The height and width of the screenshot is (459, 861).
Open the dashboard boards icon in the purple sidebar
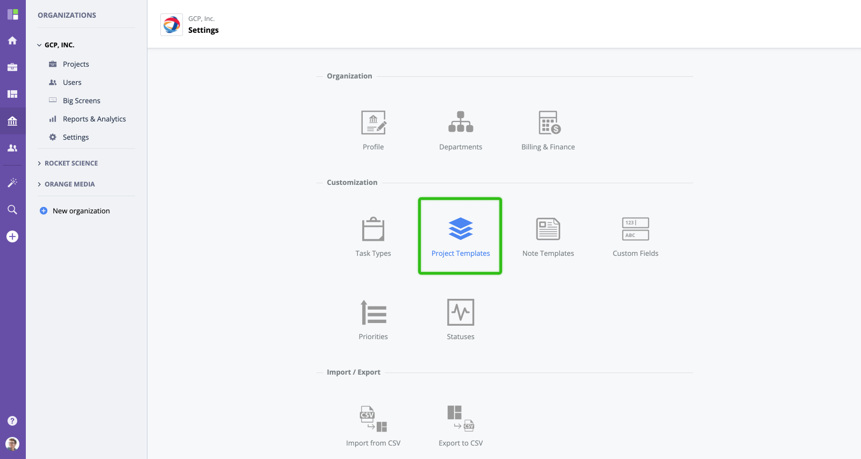[12, 94]
